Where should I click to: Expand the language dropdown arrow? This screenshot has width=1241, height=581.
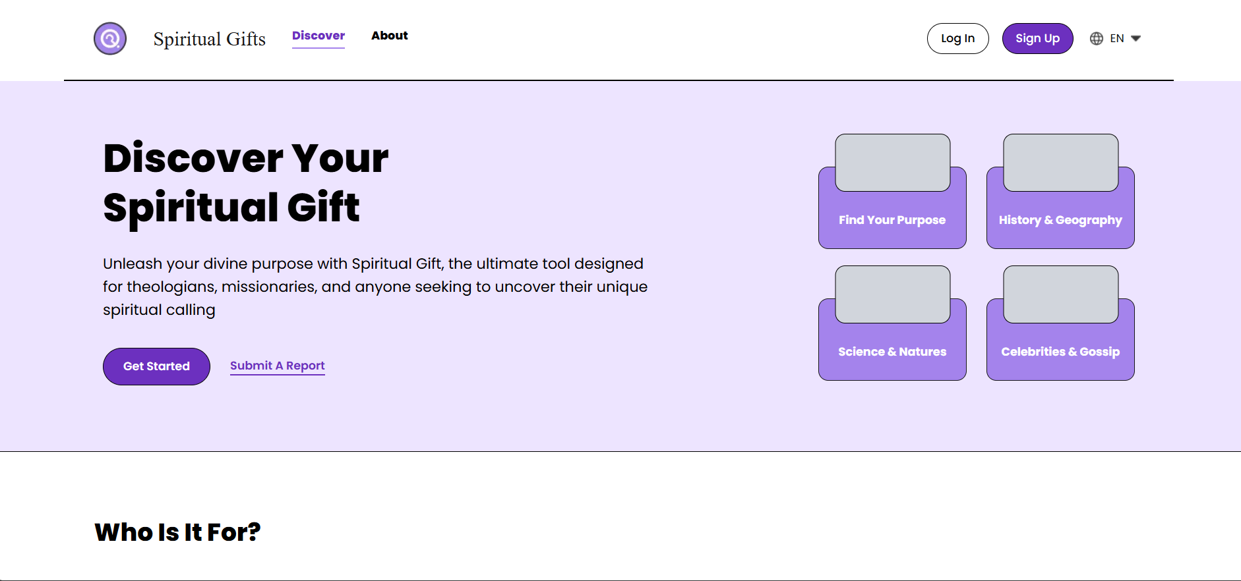1135,38
